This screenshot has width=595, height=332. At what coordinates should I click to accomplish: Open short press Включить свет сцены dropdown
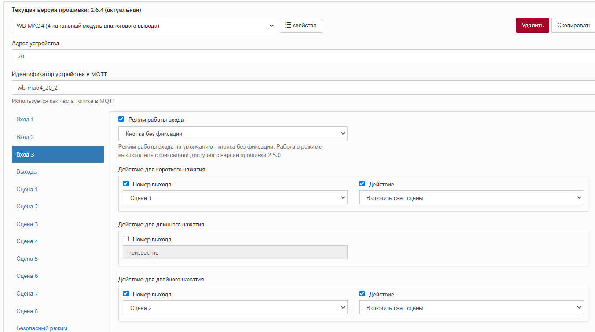point(471,198)
